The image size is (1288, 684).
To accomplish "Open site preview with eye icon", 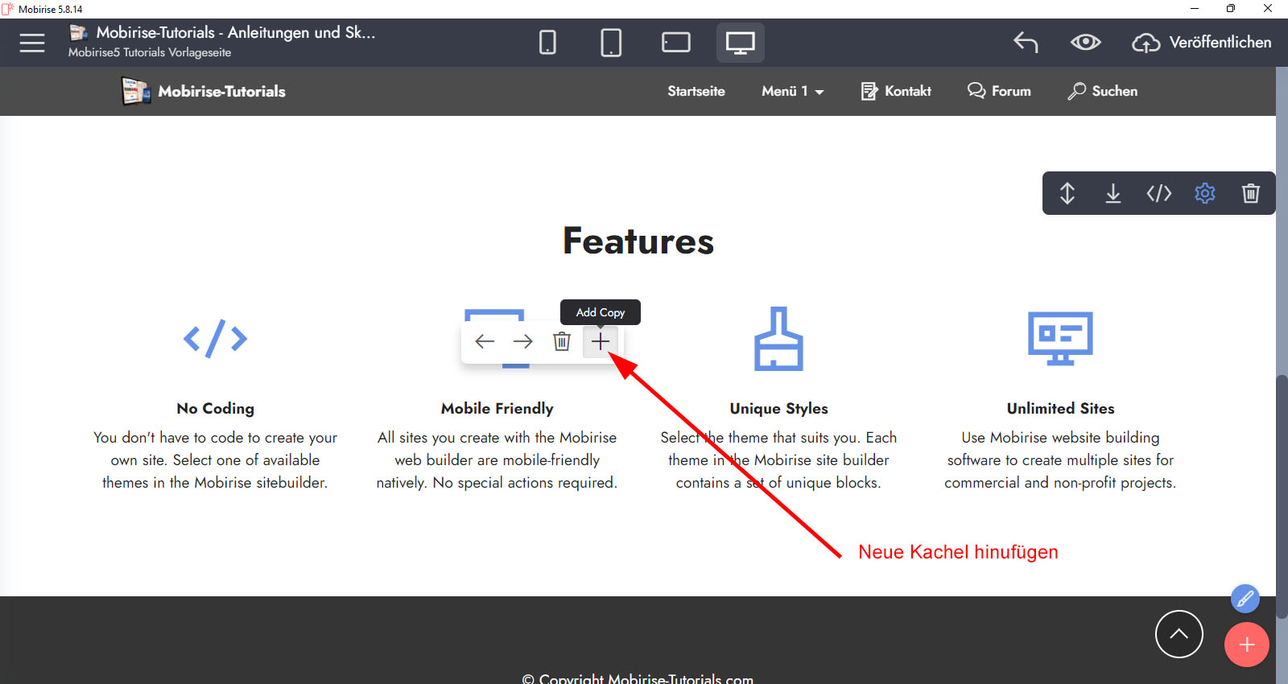I will [x=1085, y=43].
